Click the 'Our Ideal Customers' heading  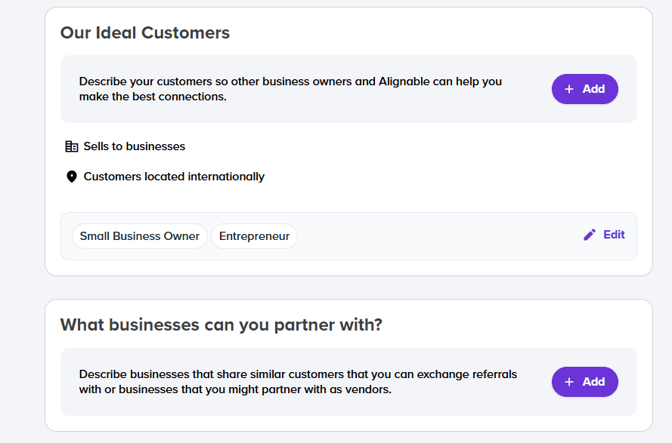[144, 32]
